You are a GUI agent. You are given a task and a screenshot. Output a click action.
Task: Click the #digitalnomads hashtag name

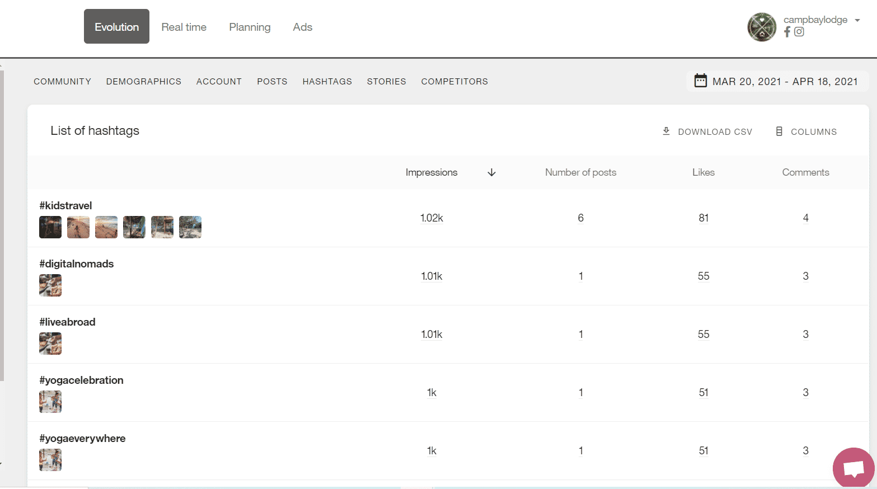[76, 264]
